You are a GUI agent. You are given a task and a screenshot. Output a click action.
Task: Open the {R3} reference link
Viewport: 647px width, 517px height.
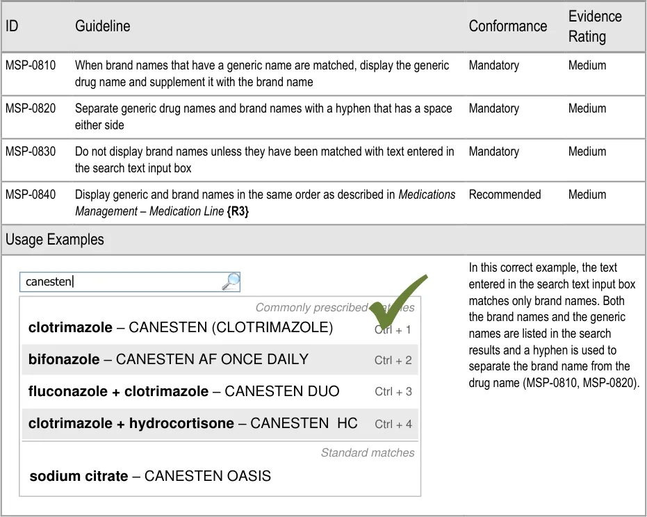tap(237, 211)
